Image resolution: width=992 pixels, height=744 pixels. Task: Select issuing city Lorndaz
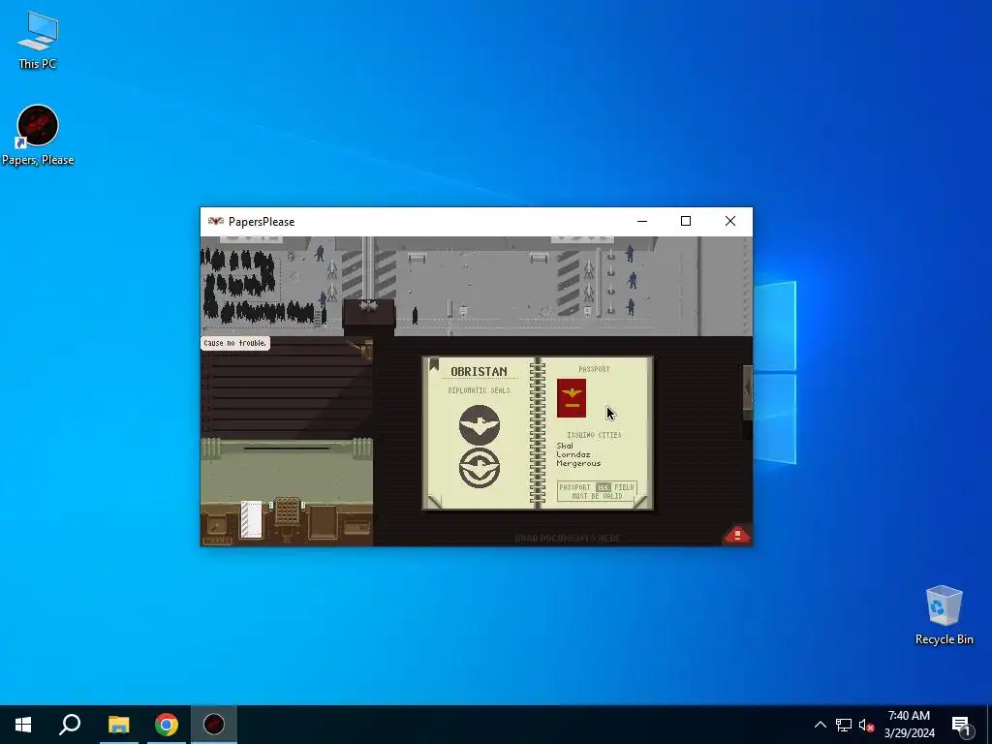[573, 454]
